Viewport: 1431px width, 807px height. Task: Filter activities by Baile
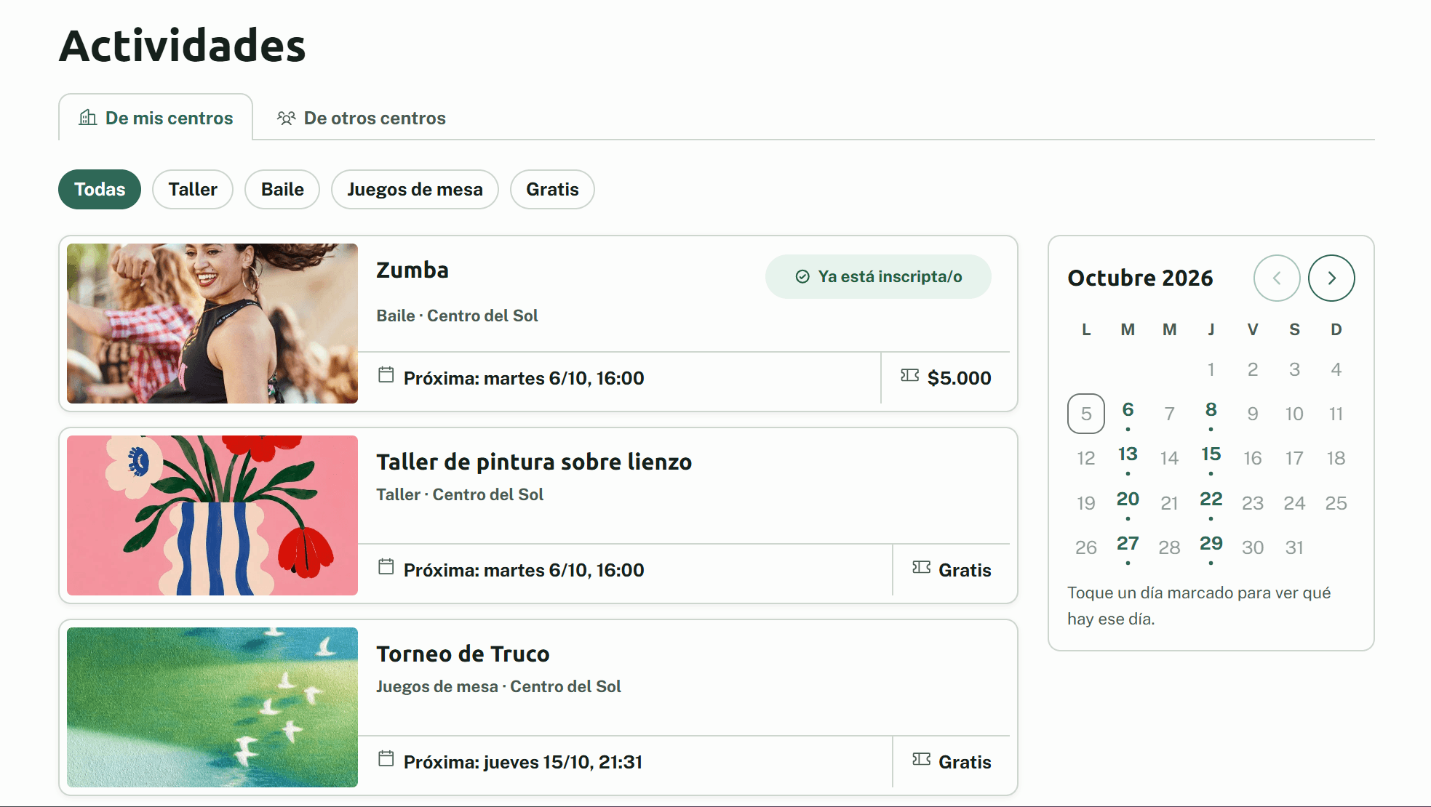tap(282, 189)
